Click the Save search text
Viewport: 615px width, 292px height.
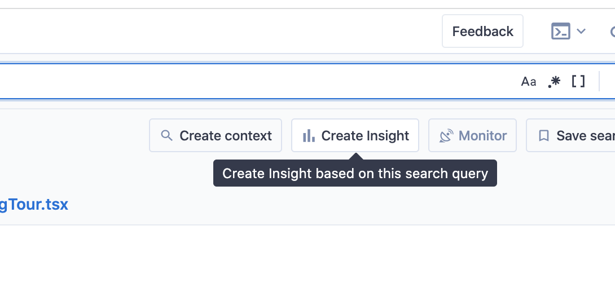click(x=586, y=136)
